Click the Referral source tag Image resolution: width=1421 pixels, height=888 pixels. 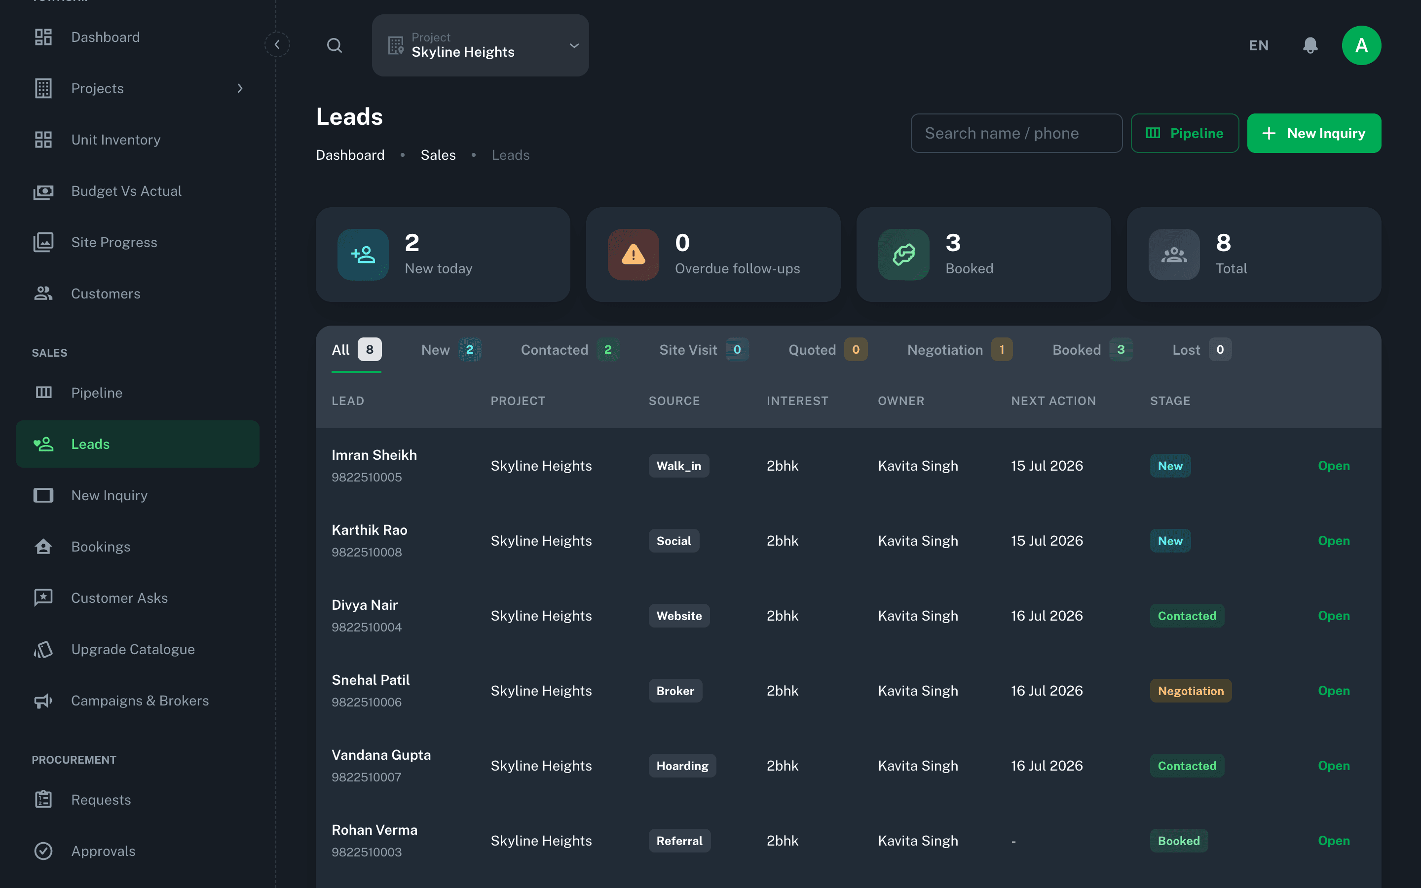[679, 841]
